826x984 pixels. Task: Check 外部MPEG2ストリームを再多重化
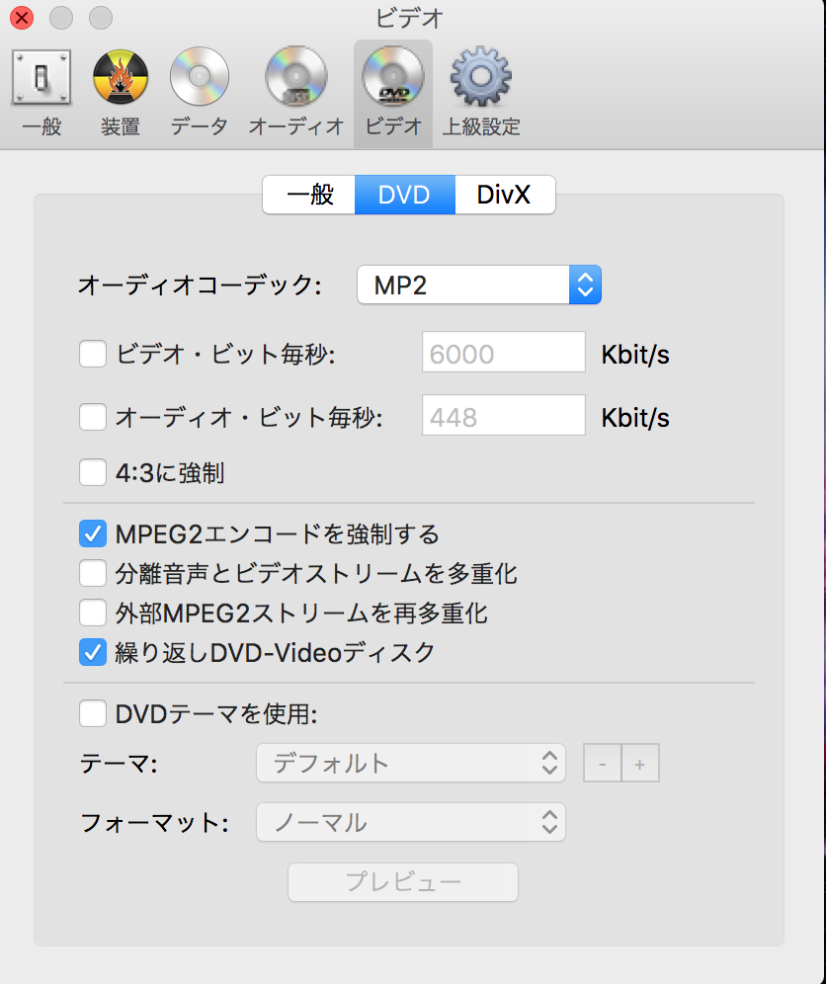(93, 614)
